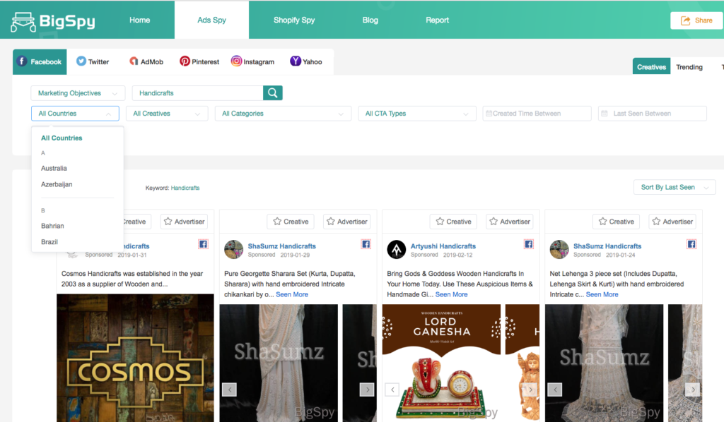The width and height of the screenshot is (724, 422).
Task: Collapse the All Countries dropdown
Action: pos(75,114)
